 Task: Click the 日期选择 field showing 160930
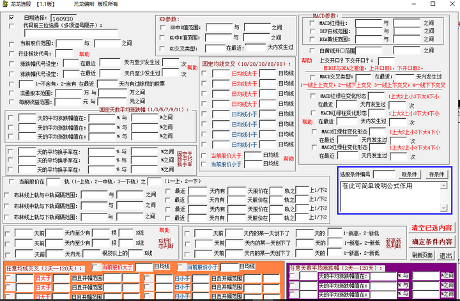64,18
